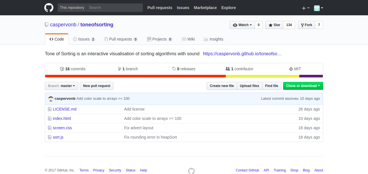368x174 pixels.
Task: Open the Terms footer link
Action: (x=84, y=170)
